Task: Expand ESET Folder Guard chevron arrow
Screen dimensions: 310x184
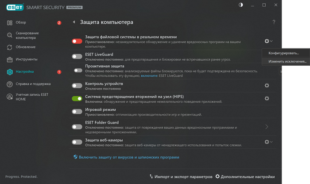Action: pyautogui.click(x=267, y=127)
